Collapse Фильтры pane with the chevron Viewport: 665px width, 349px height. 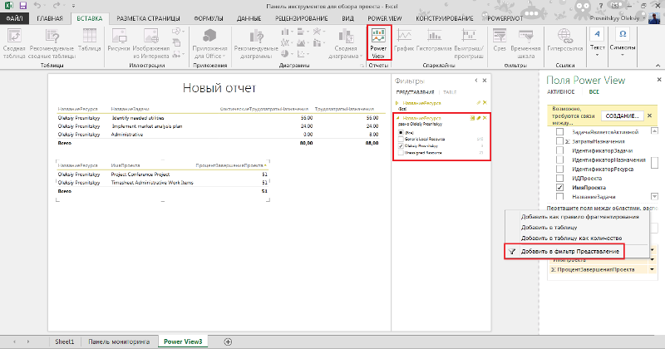[x=475, y=80]
